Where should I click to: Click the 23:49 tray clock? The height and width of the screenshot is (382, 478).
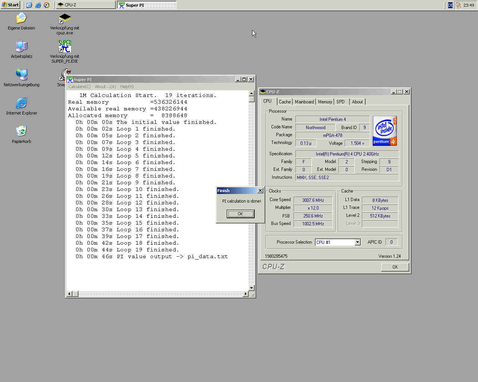[x=469, y=5]
